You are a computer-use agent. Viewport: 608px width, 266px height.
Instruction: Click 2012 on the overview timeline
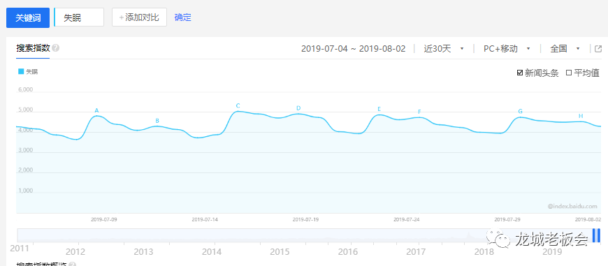[x=75, y=252]
